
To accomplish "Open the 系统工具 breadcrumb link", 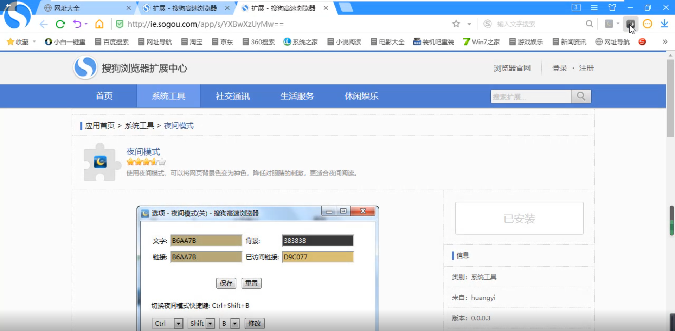I will pos(139,125).
